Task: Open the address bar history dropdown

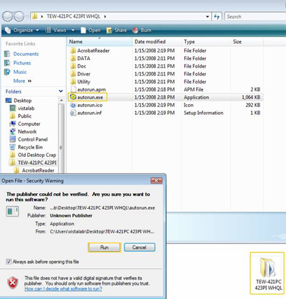Action: [207, 16]
